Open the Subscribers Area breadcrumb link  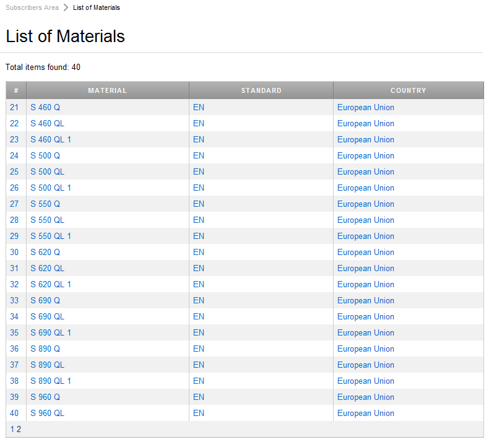(x=32, y=7)
